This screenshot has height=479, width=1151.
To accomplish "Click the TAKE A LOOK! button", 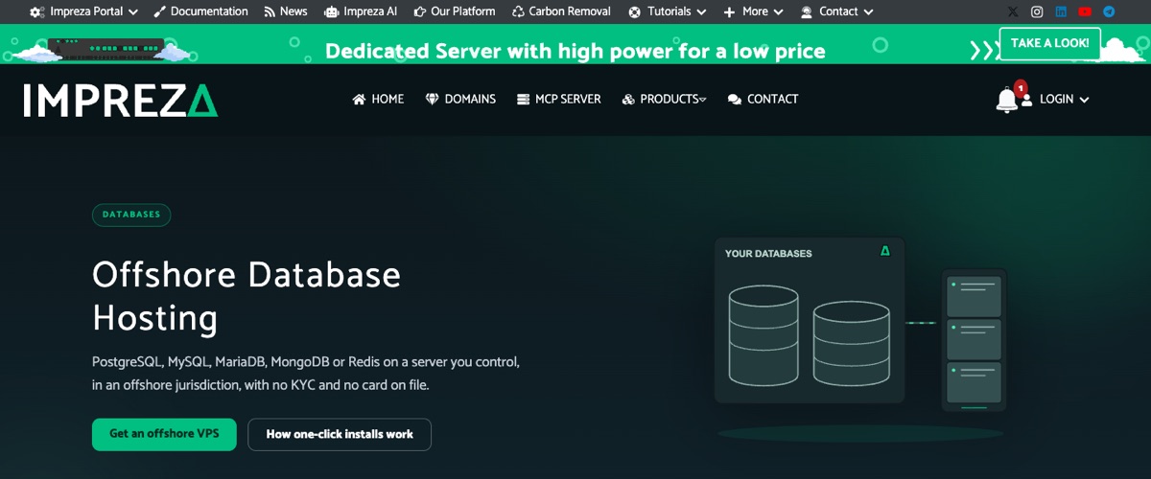I will pyautogui.click(x=1050, y=43).
